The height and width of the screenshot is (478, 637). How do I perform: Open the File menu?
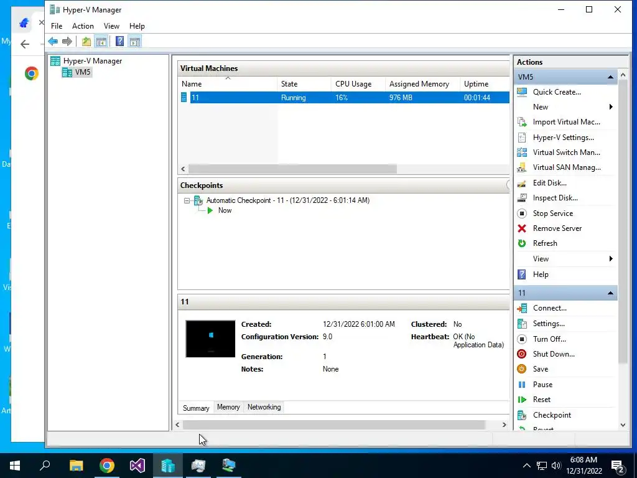[57, 26]
